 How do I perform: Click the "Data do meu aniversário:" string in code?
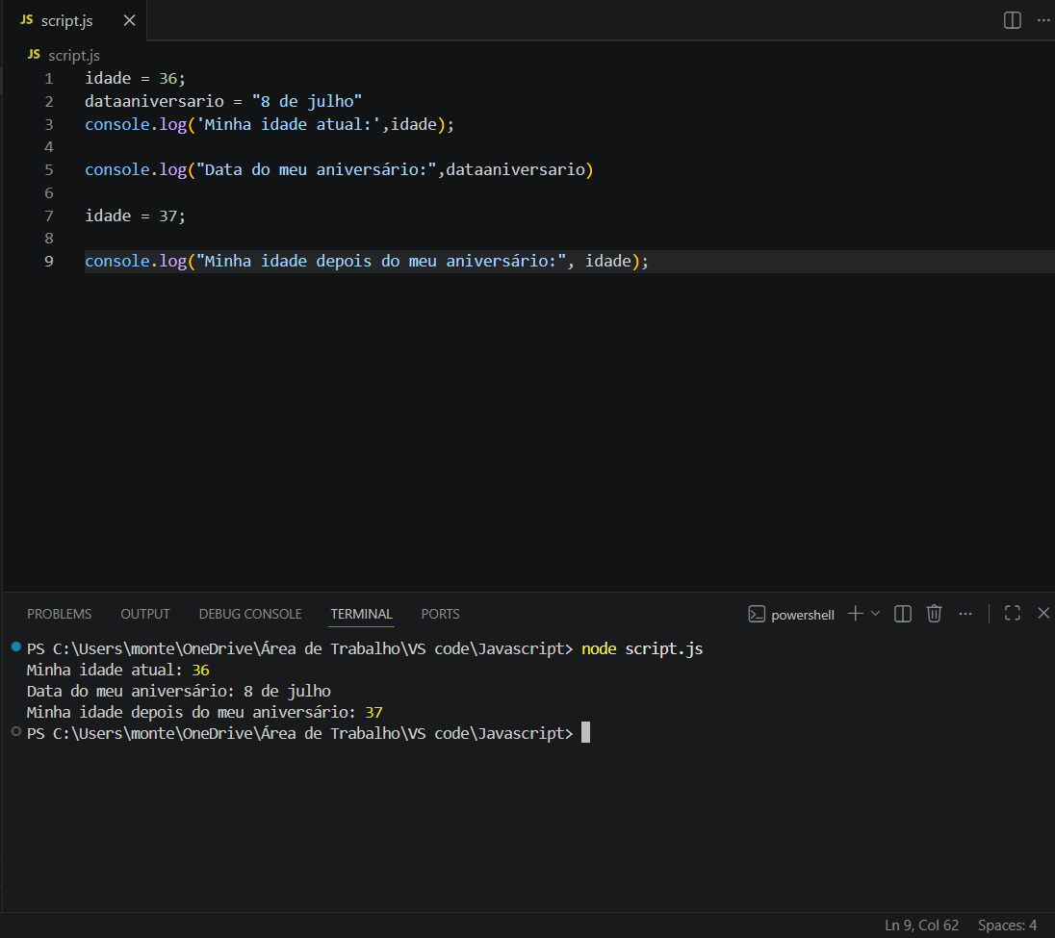(317, 170)
